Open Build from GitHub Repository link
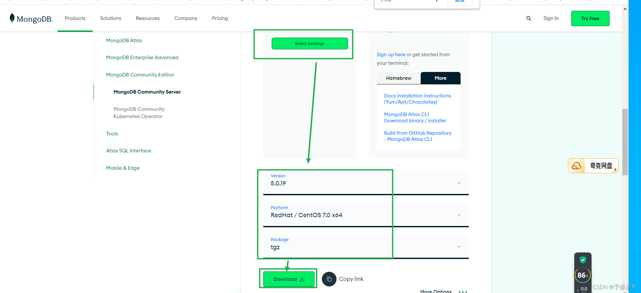The image size is (641, 293). tap(418, 136)
